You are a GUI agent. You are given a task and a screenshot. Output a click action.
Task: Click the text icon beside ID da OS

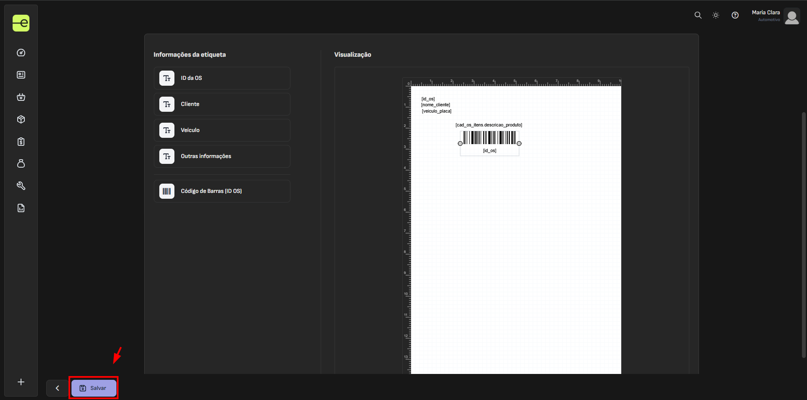(167, 78)
